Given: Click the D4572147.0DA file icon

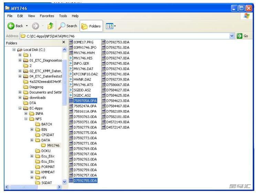Looking at the screenshot, I should [103, 127].
